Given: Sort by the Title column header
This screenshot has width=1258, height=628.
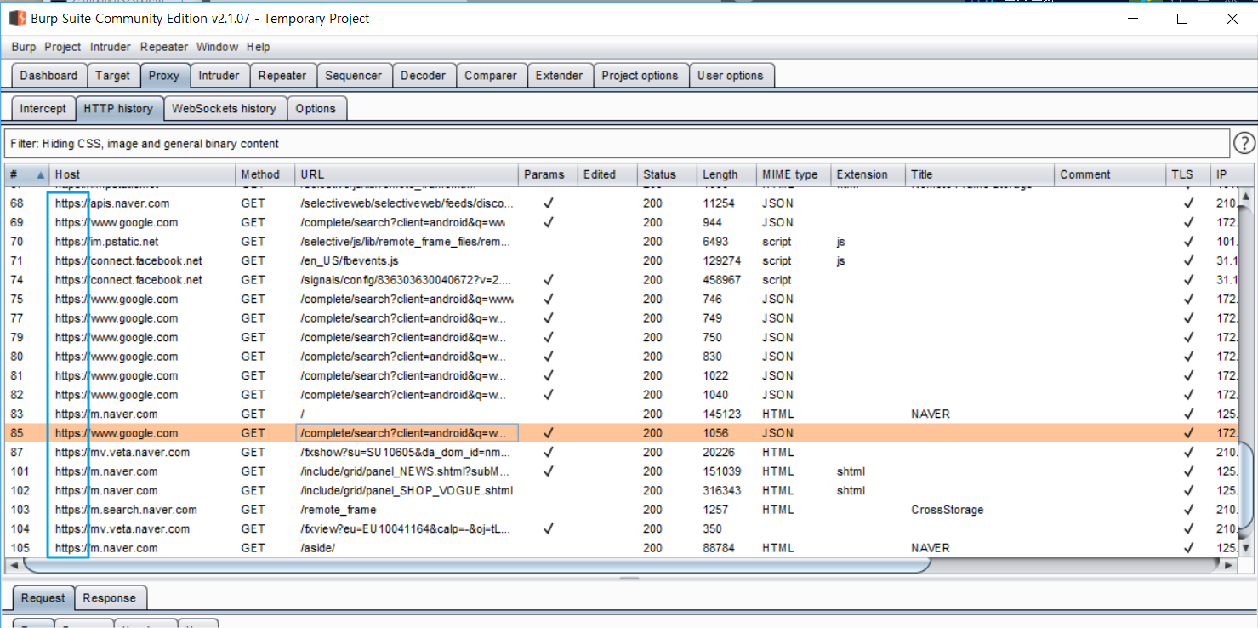Looking at the screenshot, I should 979,174.
